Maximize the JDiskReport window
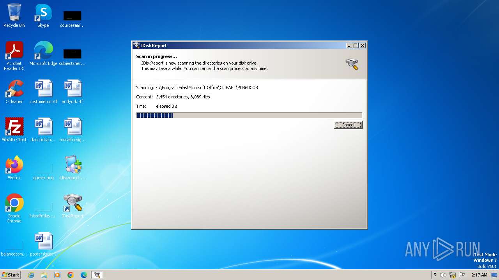Viewport: 499px width, 280px height. click(355, 45)
